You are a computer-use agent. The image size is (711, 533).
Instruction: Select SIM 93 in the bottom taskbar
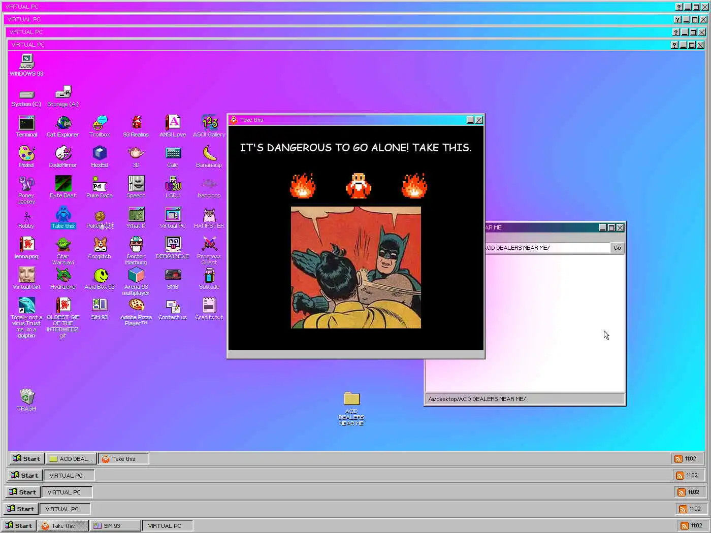click(115, 526)
